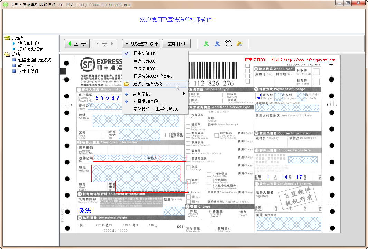Screen dimensions: 368x249
Task: Click the 快递单 folder icon in sidebar
Action: [7, 38]
